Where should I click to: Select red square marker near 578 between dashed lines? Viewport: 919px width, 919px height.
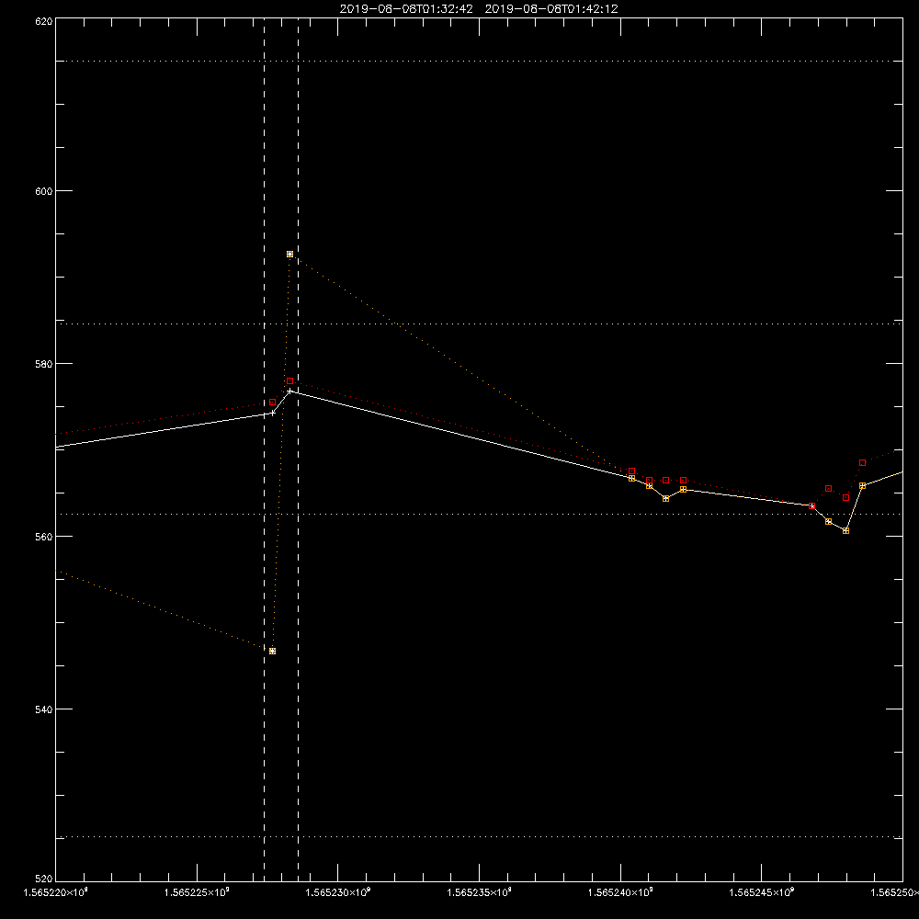point(289,381)
